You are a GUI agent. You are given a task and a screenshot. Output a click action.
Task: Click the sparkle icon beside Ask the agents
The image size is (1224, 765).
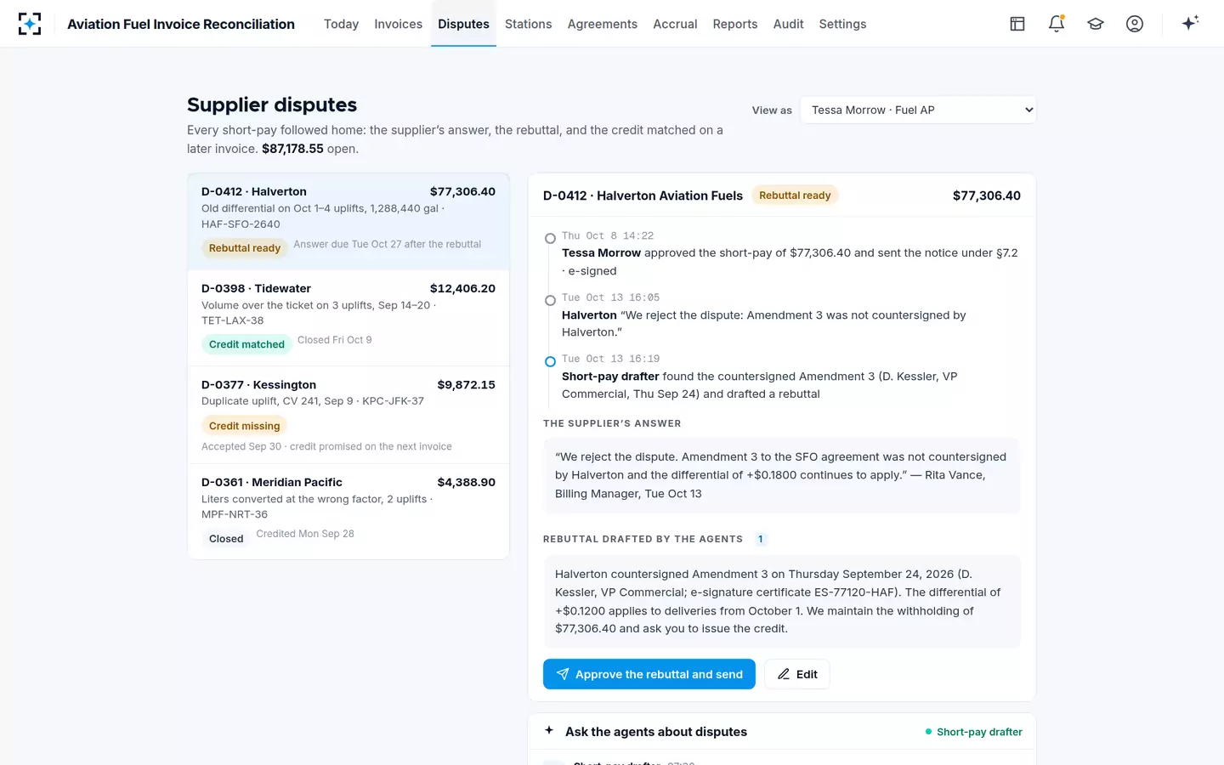click(549, 730)
